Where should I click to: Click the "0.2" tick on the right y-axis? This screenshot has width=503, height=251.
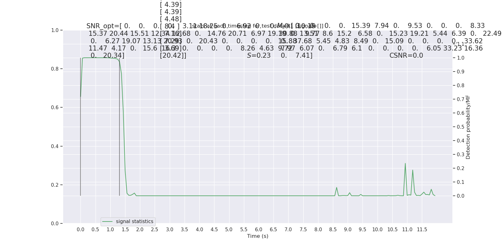coord(461,168)
